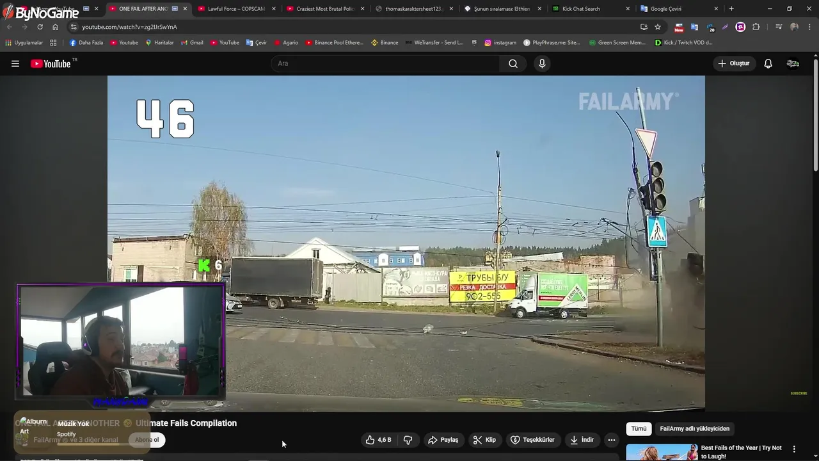The width and height of the screenshot is (819, 461).
Task: Click the install app icon in address bar
Action: [644, 27]
